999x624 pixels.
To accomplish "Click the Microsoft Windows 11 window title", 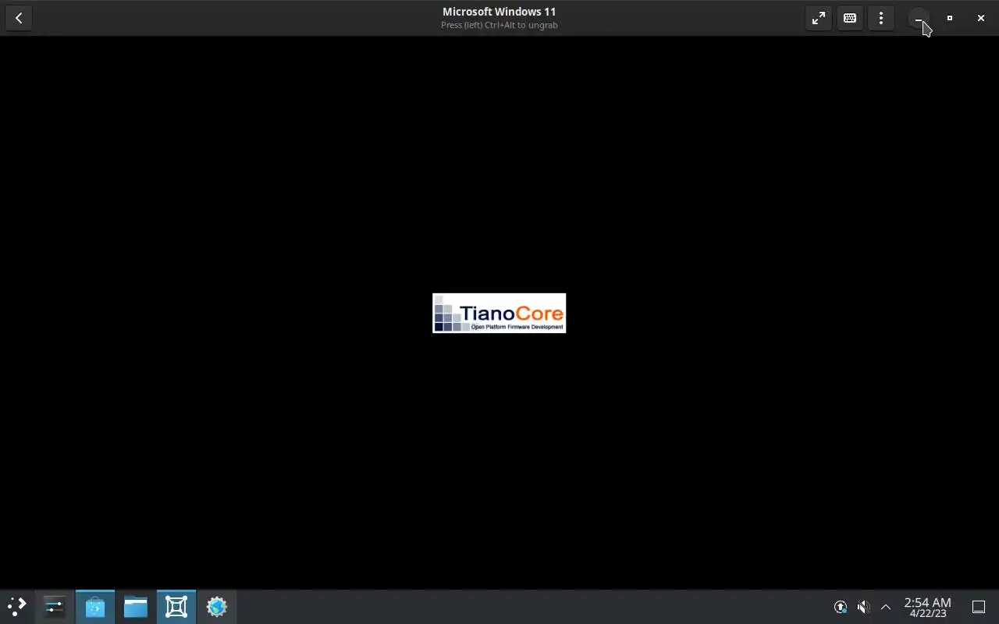I will coord(499,12).
